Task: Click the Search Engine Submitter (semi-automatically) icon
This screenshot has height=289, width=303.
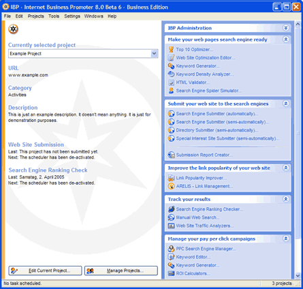Action: [171, 122]
